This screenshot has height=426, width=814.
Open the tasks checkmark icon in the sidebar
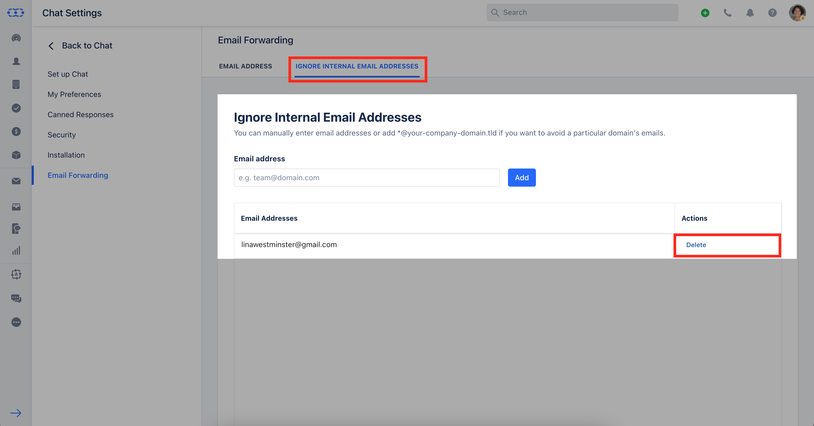(16, 108)
